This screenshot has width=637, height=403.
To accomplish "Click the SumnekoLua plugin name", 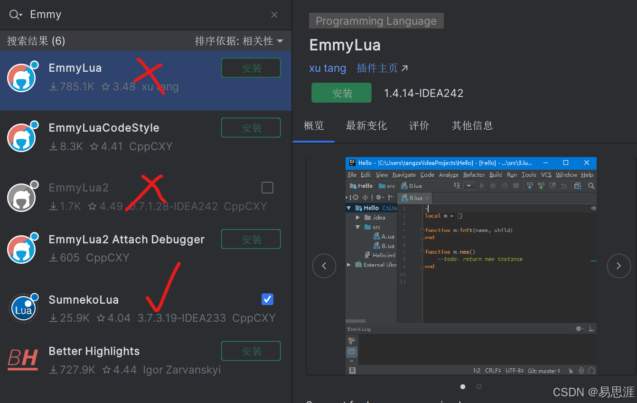I will (84, 300).
